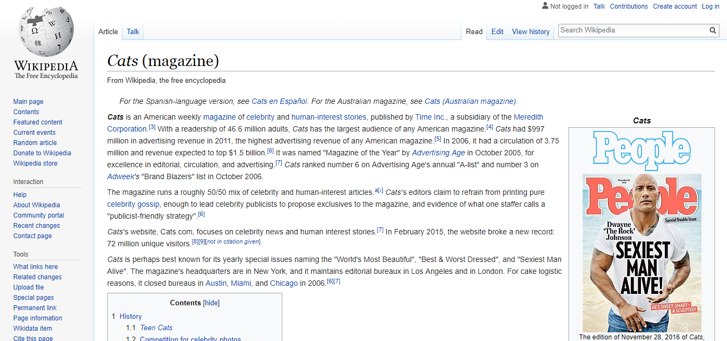Open Contents in the sidebar
The width and height of the screenshot is (727, 341).
pyautogui.click(x=26, y=112)
